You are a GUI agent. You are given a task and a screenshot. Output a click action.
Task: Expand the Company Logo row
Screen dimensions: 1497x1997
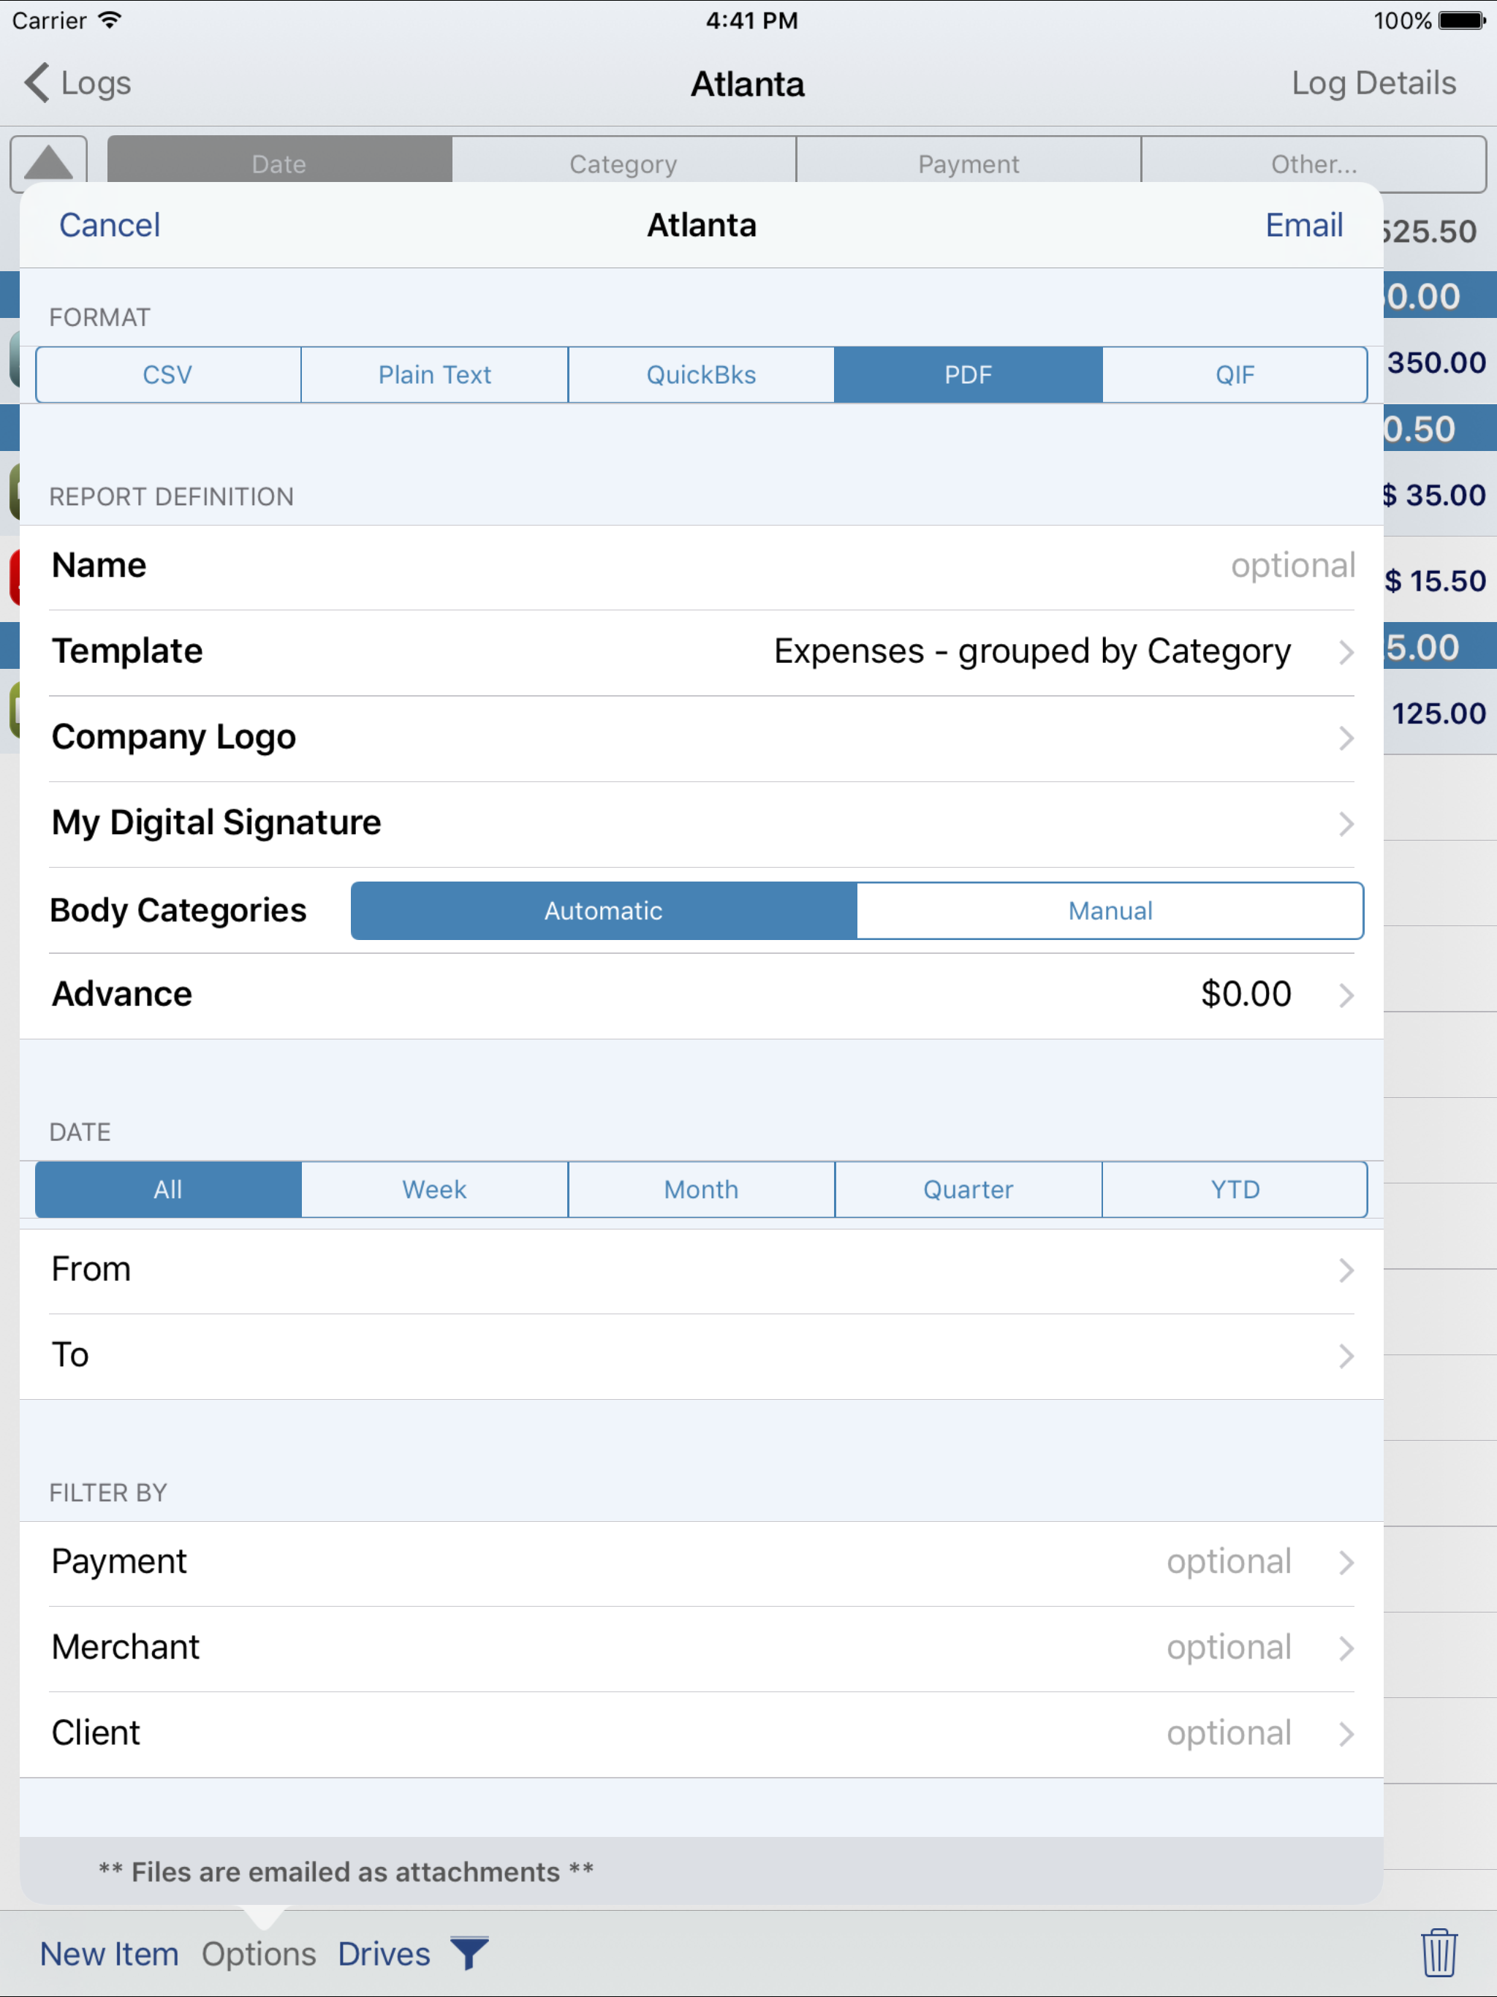pyautogui.click(x=702, y=737)
